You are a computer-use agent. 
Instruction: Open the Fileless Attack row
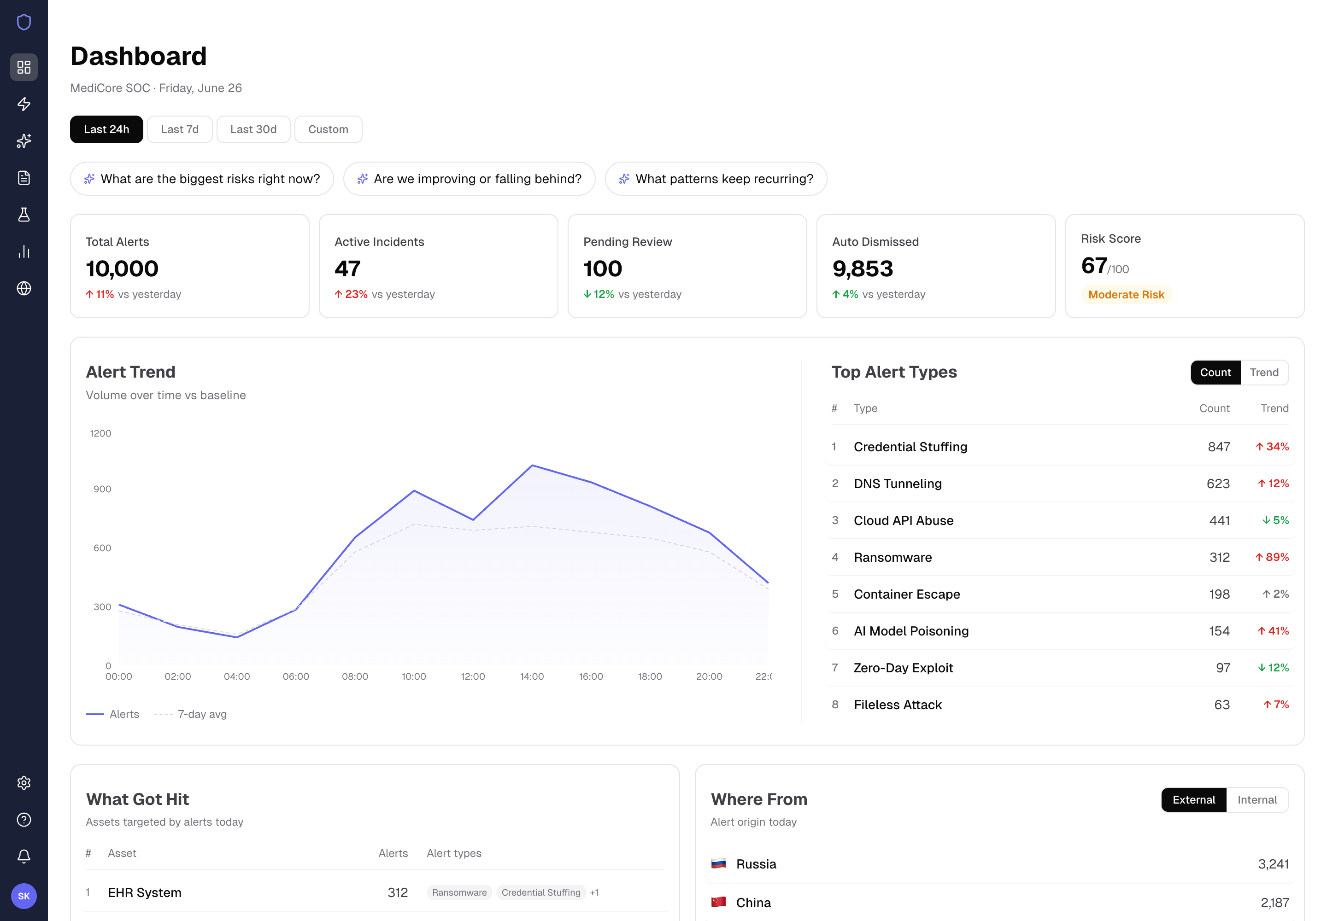click(x=1060, y=705)
